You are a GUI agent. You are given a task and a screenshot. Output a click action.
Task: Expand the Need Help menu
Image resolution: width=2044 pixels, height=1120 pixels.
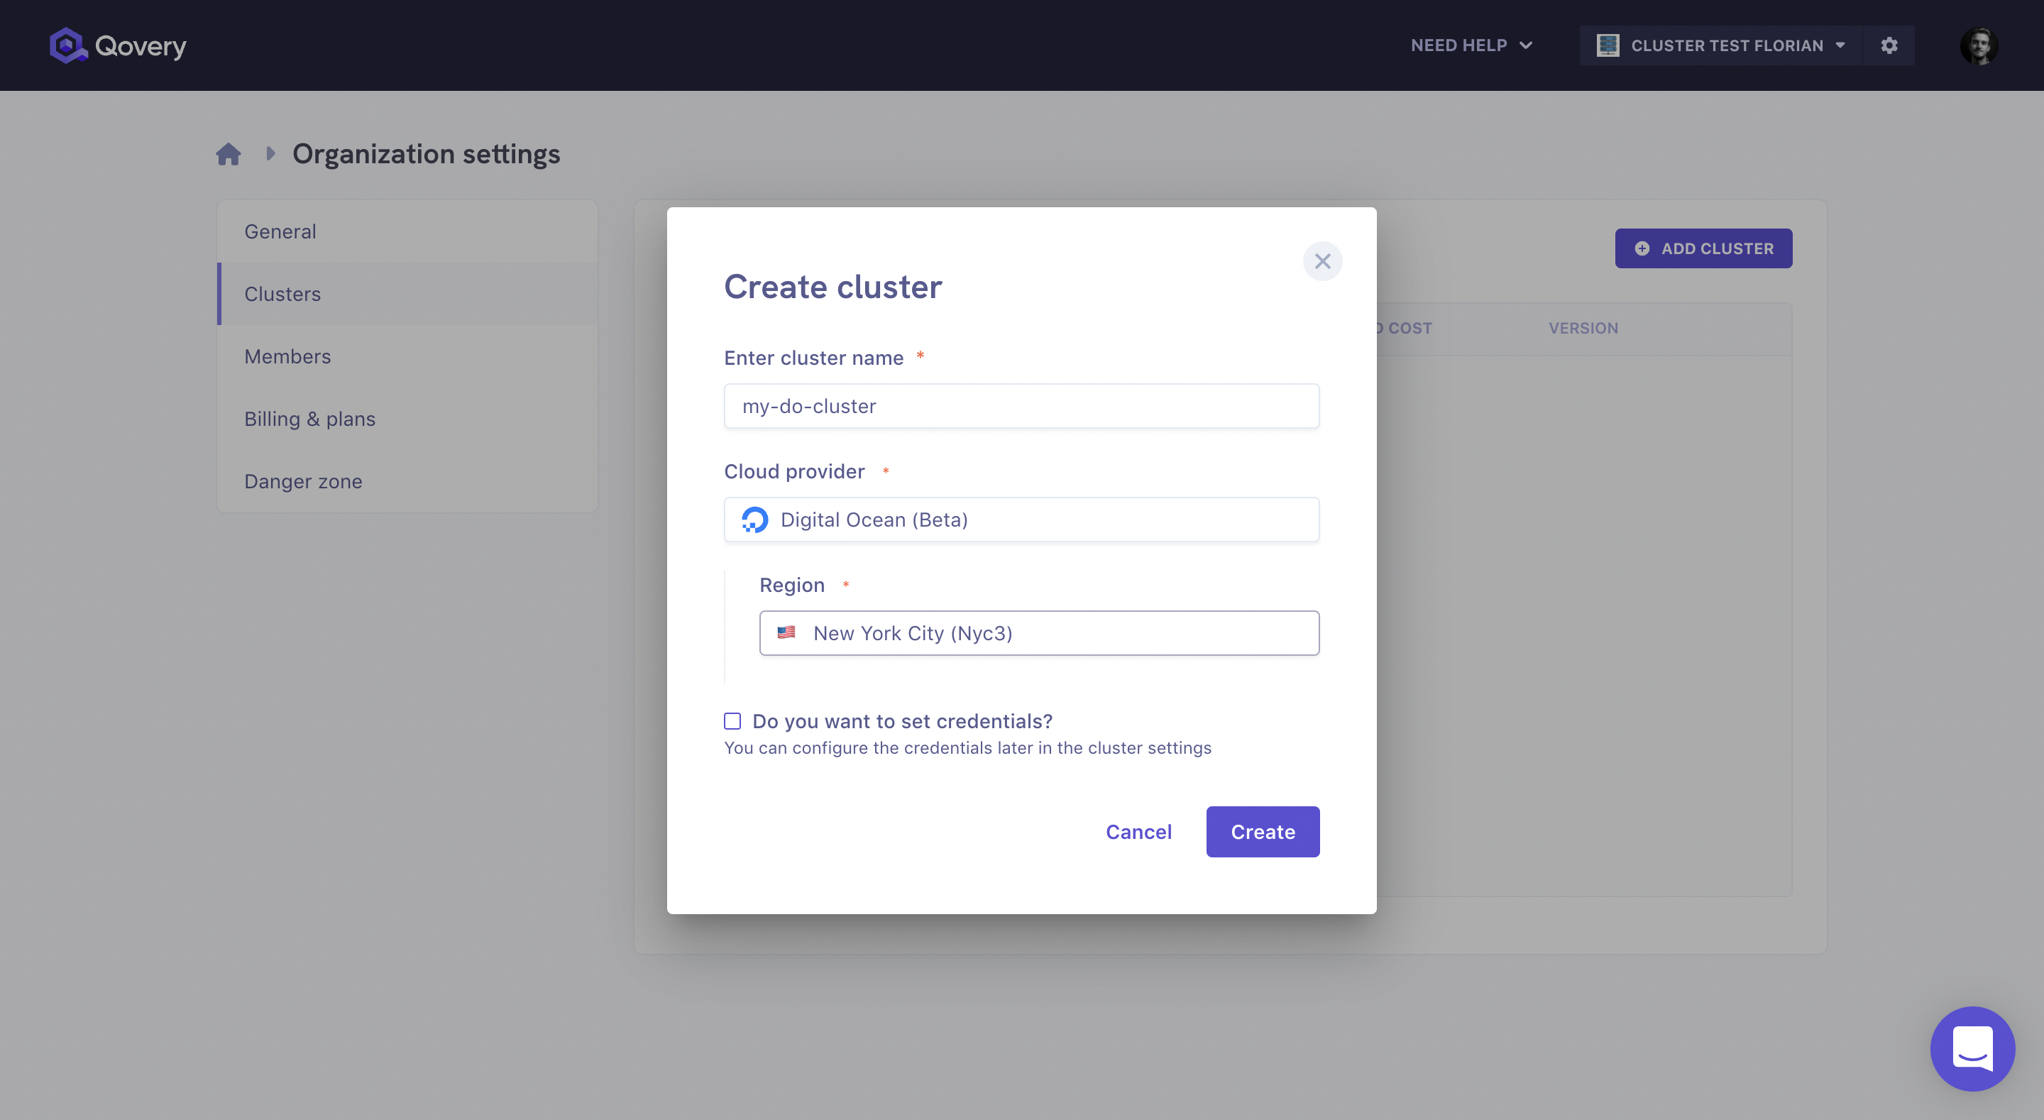(x=1471, y=45)
